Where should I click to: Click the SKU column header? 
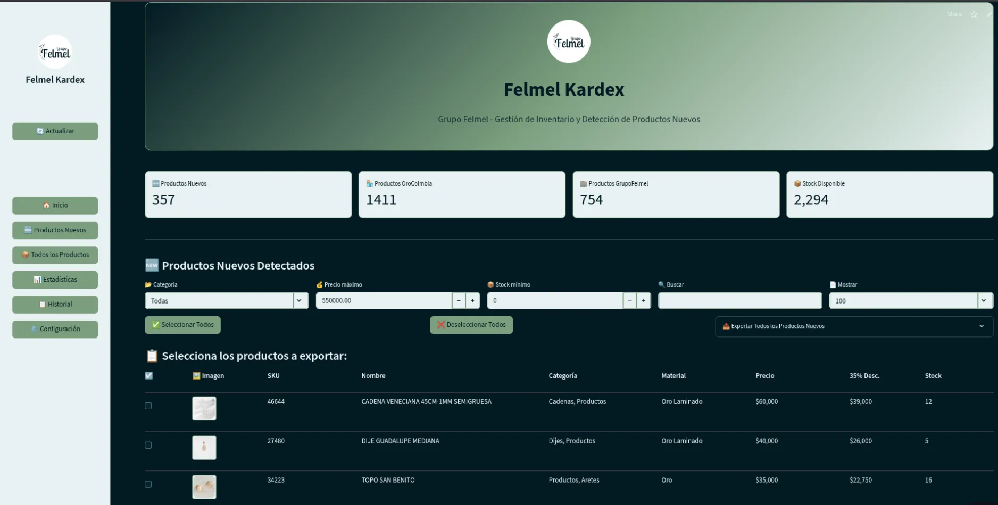pos(273,376)
